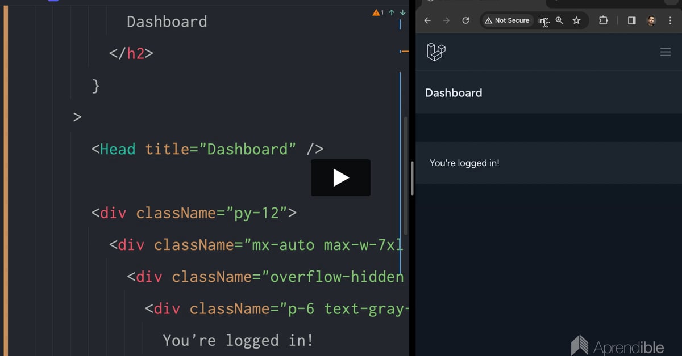Click the mx-auto max-w-7xl code line
682x356 pixels.
256,245
